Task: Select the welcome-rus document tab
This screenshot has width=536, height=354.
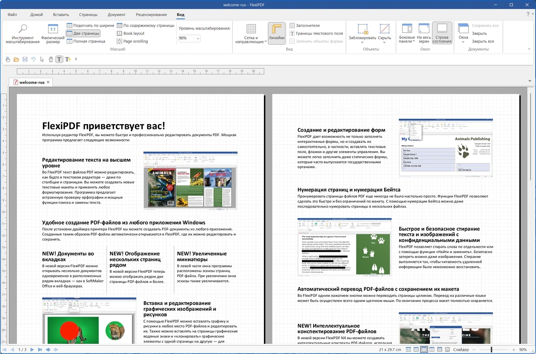Action: coord(31,82)
